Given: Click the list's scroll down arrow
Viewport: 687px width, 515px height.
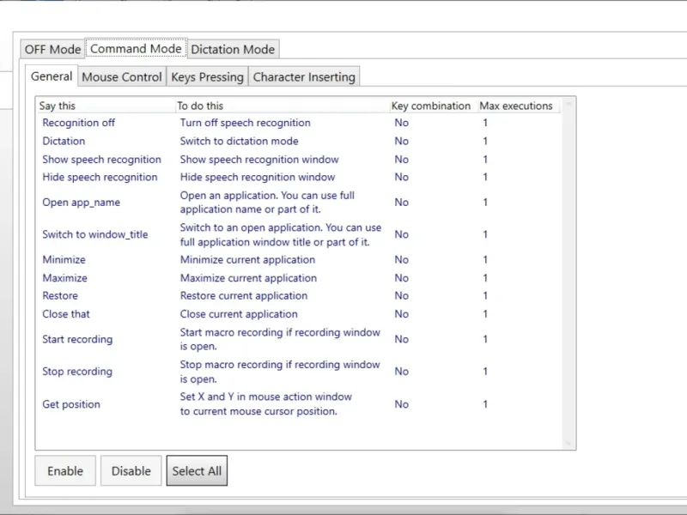Looking at the screenshot, I should click(x=568, y=443).
